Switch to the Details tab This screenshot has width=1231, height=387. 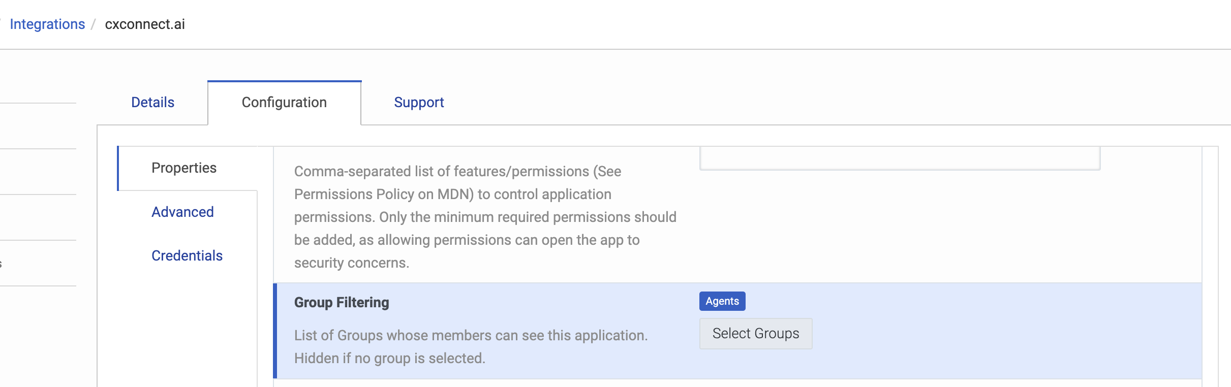point(152,103)
